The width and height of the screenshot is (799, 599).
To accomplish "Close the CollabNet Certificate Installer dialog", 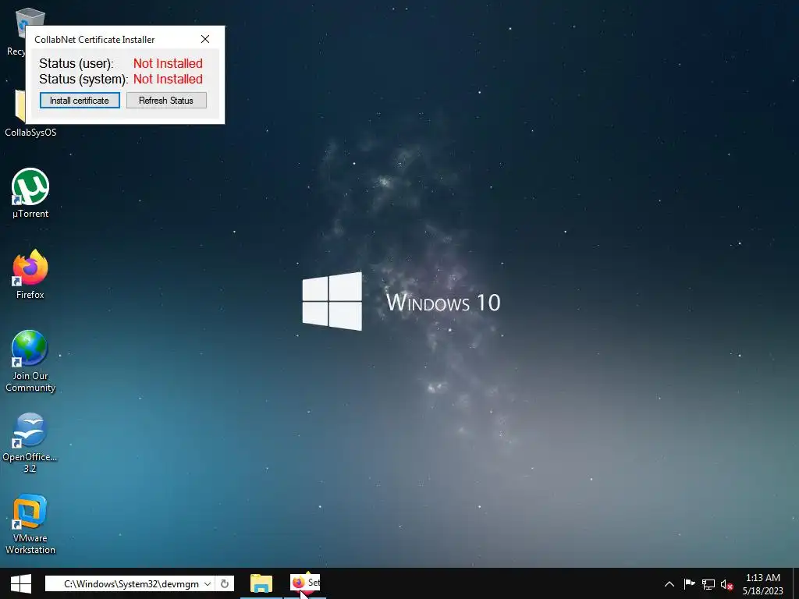I will pyautogui.click(x=205, y=39).
